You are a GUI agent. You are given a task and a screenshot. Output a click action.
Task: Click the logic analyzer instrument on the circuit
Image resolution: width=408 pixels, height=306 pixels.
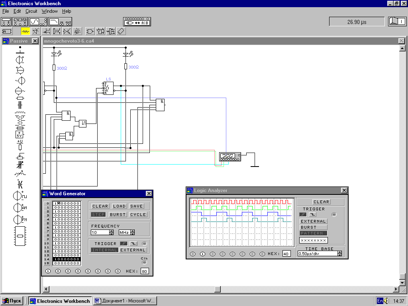click(230, 157)
